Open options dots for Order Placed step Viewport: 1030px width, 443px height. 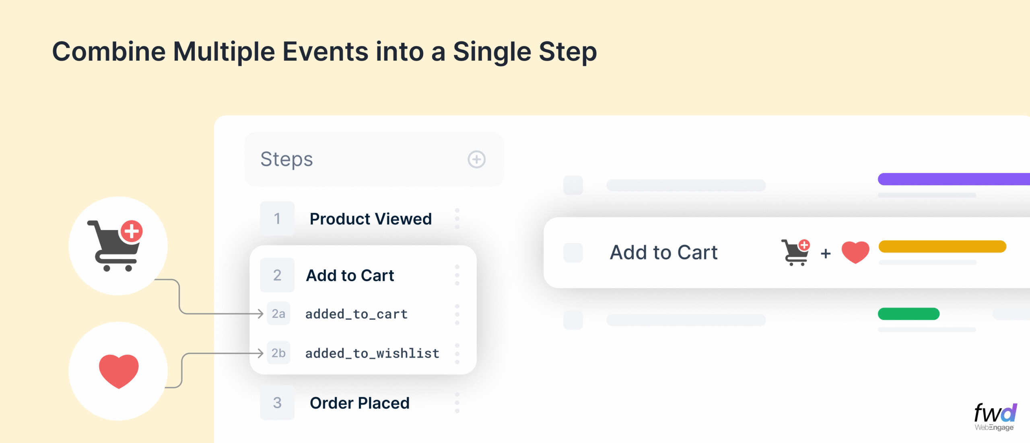click(x=457, y=403)
